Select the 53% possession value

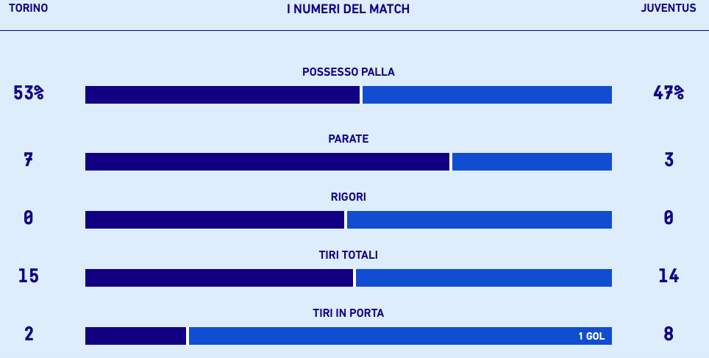(x=29, y=93)
